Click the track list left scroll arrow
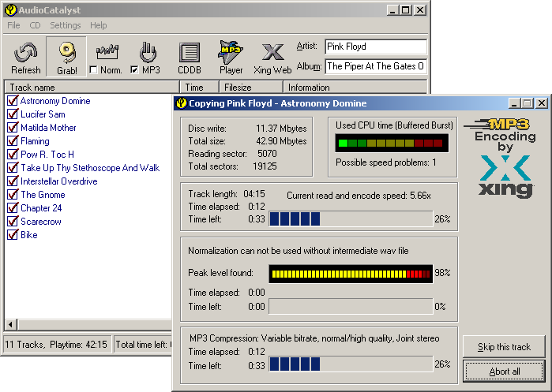The image size is (552, 392). point(11,324)
